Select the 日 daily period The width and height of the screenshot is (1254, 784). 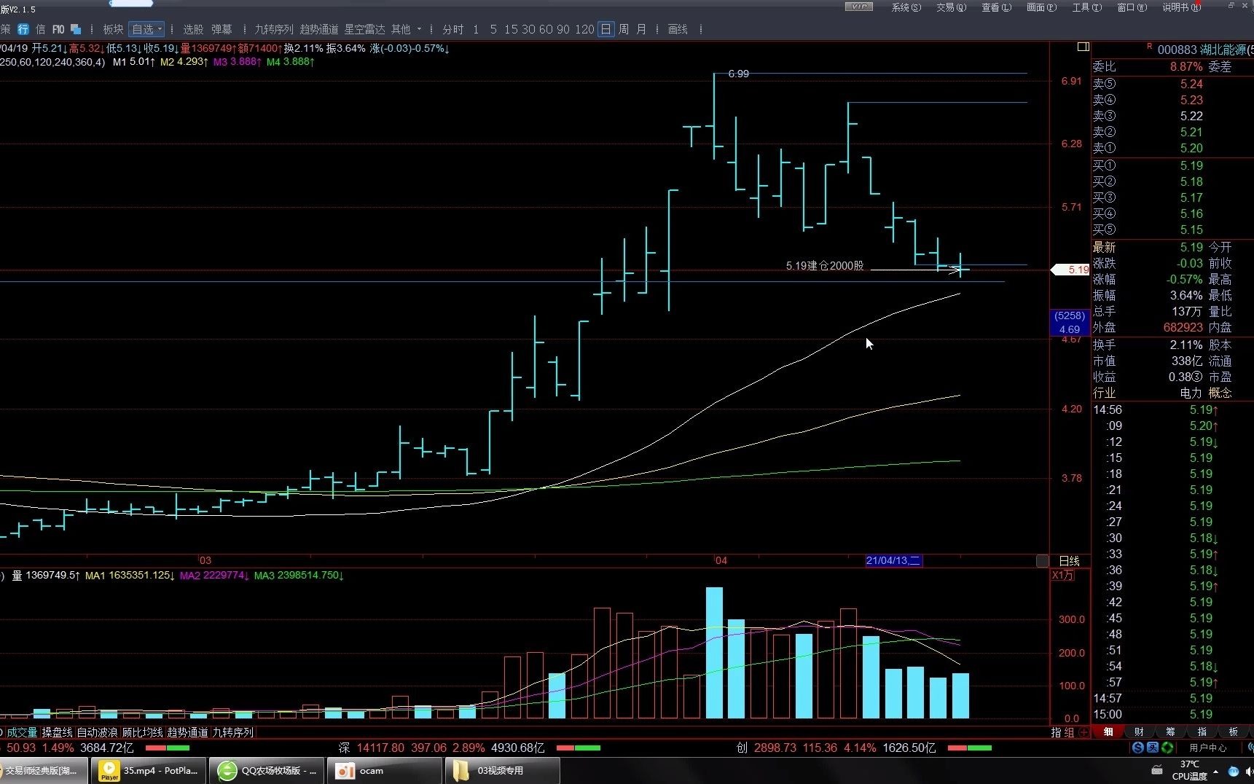coord(606,29)
